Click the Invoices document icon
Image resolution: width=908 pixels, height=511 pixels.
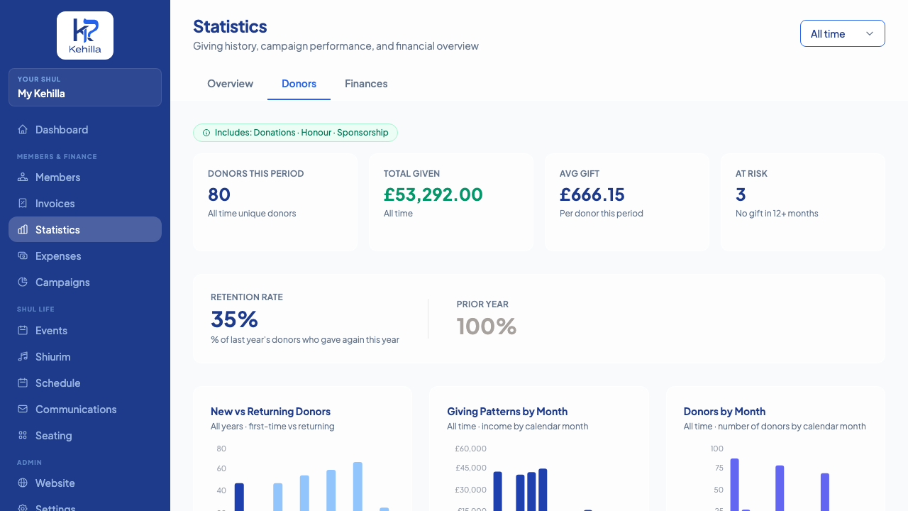(23, 204)
